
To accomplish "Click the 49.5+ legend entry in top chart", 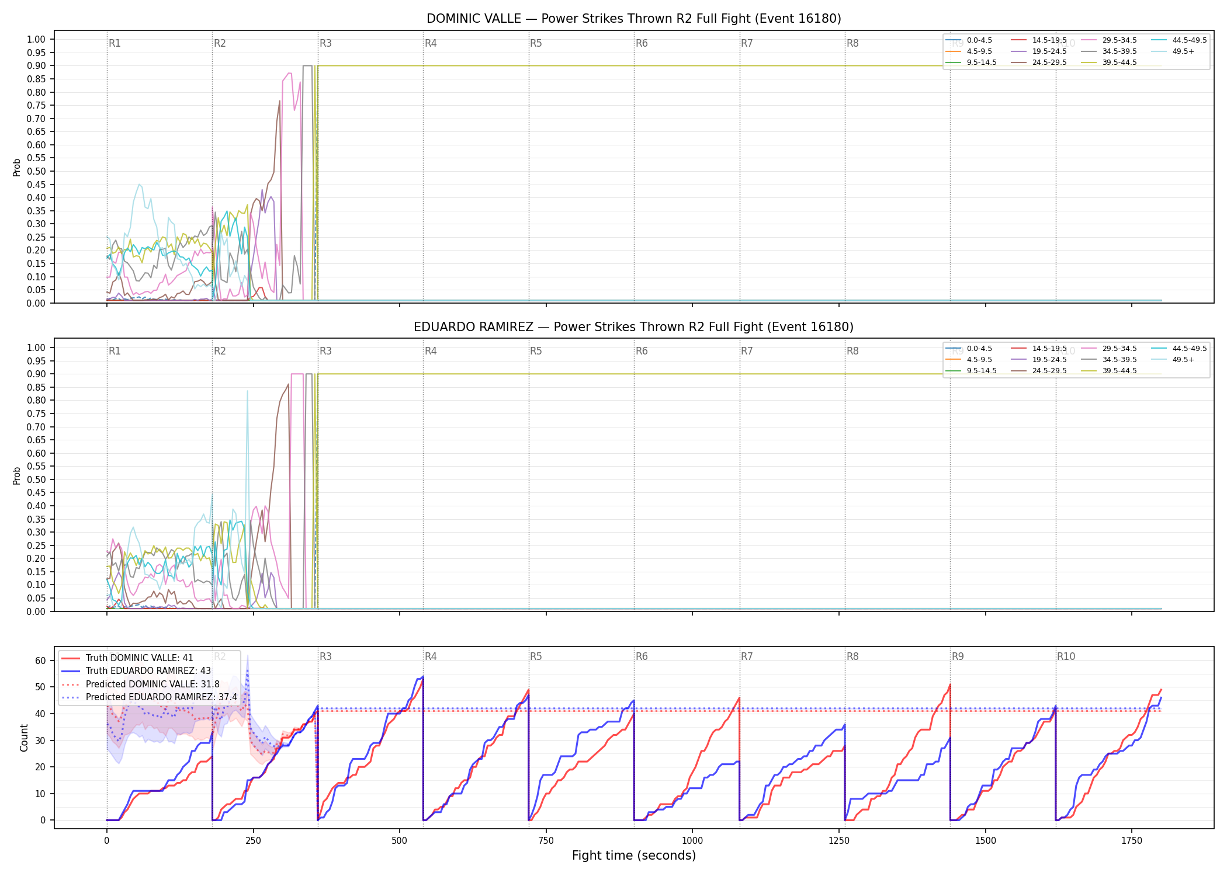I will pyautogui.click(x=1173, y=51).
